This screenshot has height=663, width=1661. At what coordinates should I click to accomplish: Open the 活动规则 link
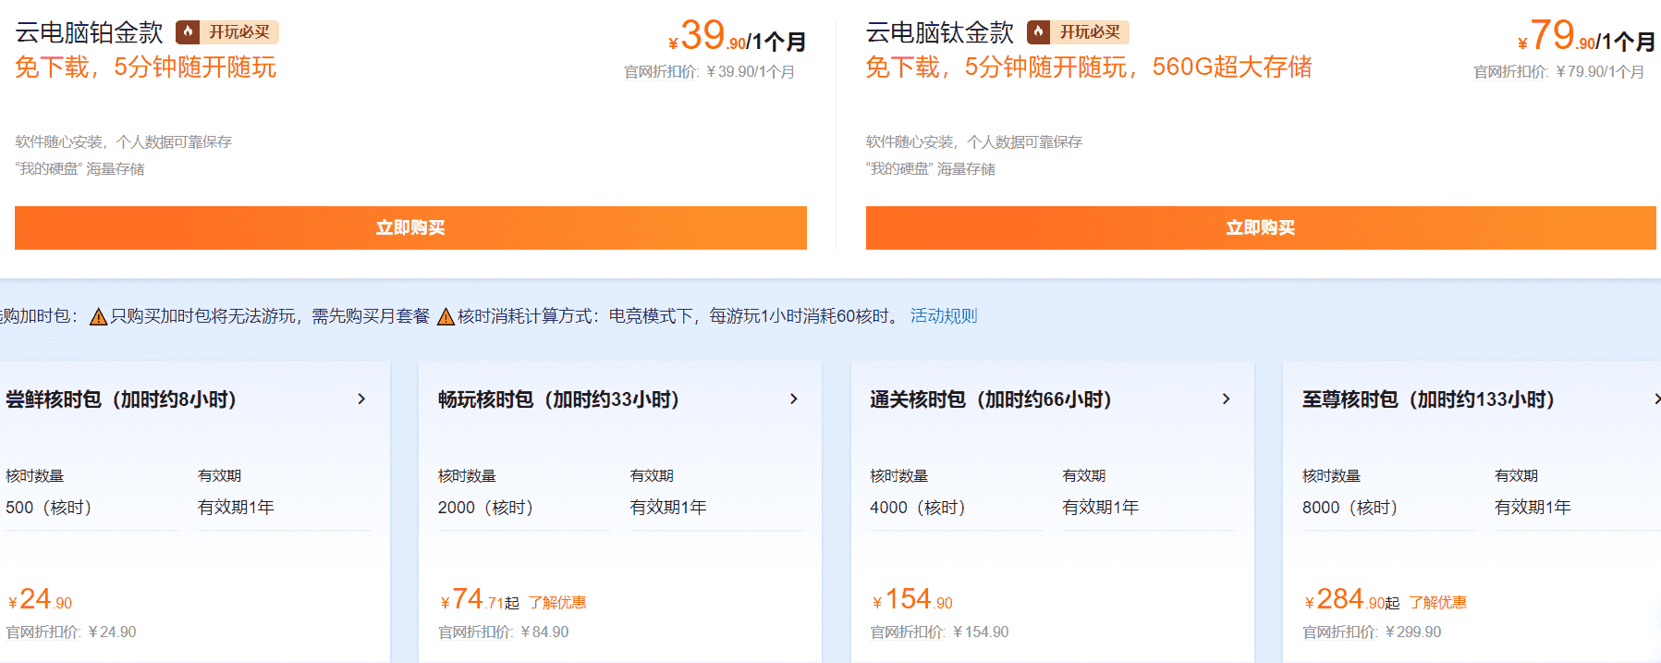pyautogui.click(x=943, y=316)
